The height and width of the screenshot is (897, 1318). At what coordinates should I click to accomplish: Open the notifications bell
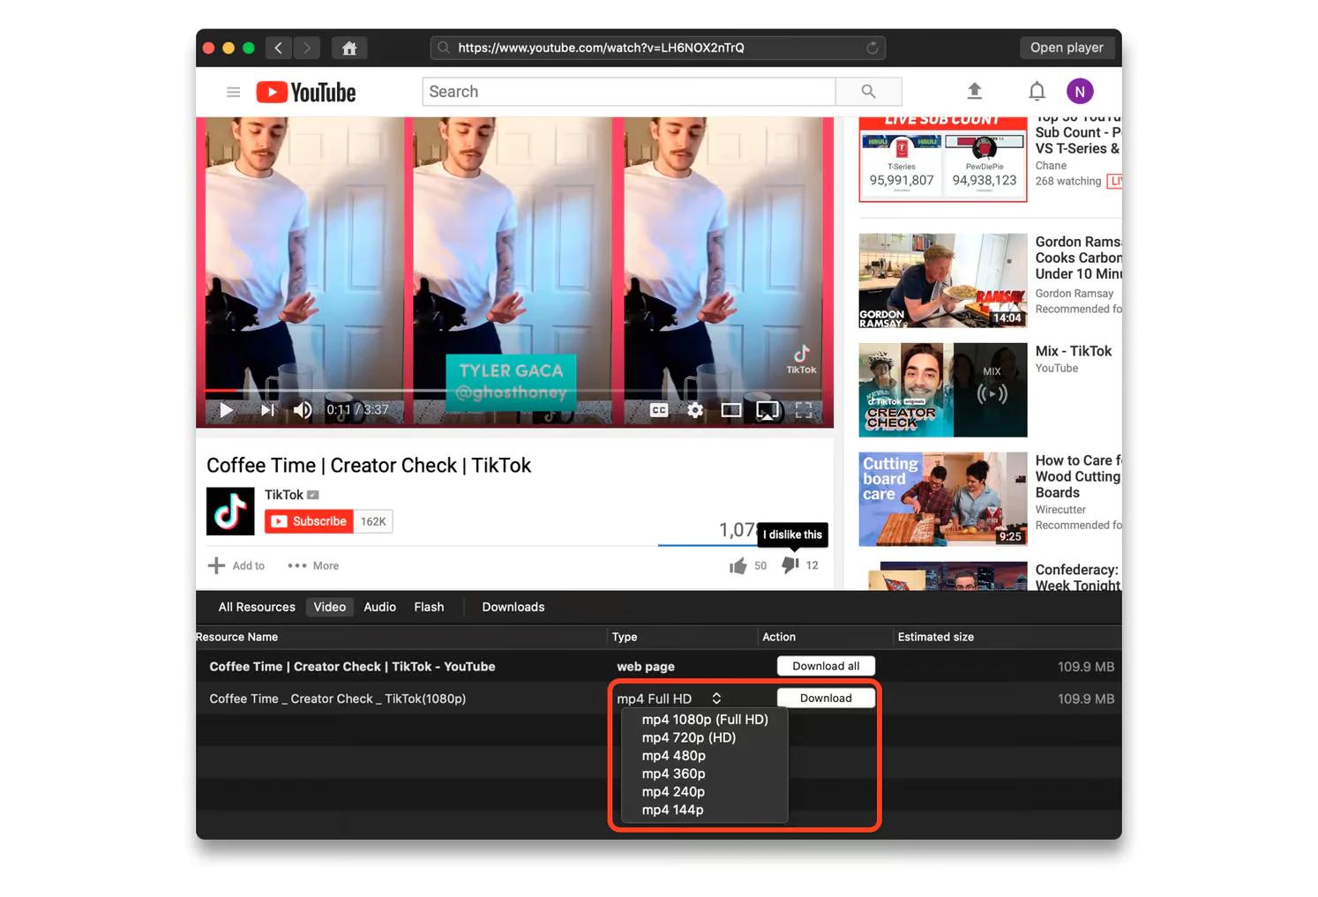pyautogui.click(x=1037, y=91)
